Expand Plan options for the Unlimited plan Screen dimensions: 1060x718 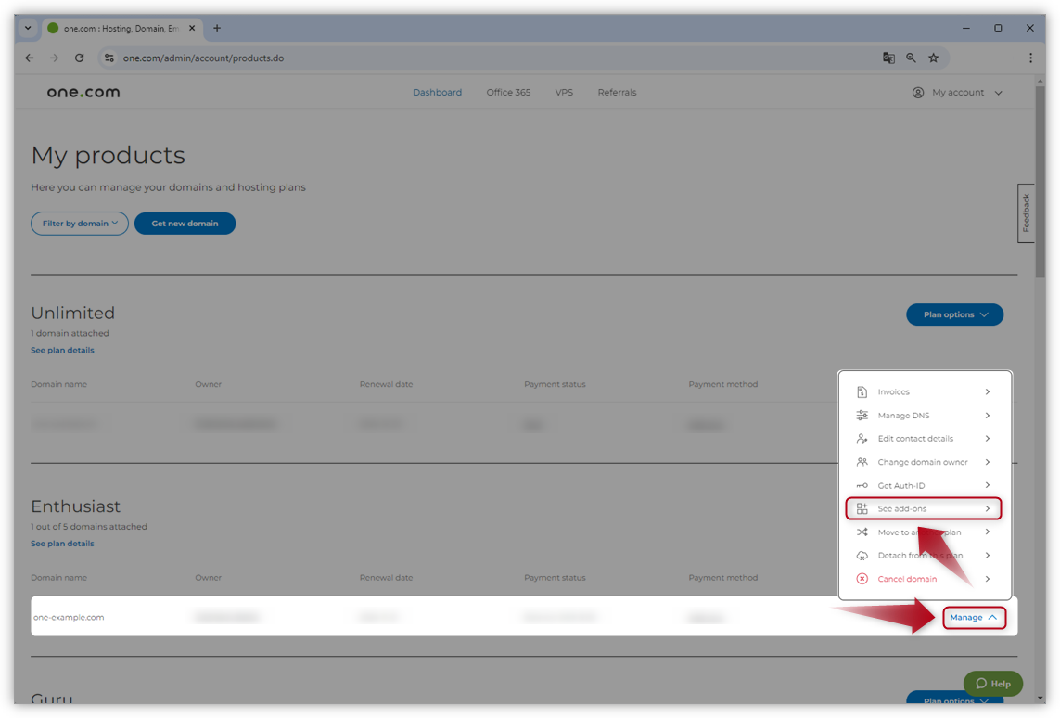(x=954, y=314)
